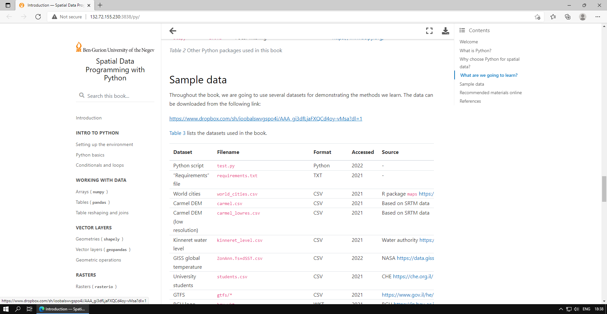
Task: Open the Arrays (numpy) chapter
Action: 92,192
